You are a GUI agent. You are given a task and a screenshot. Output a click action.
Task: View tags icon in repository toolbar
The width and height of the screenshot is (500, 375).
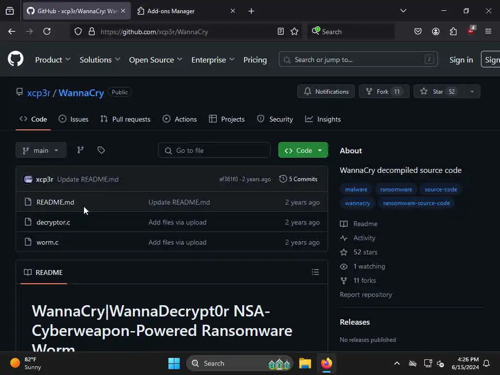[101, 150]
